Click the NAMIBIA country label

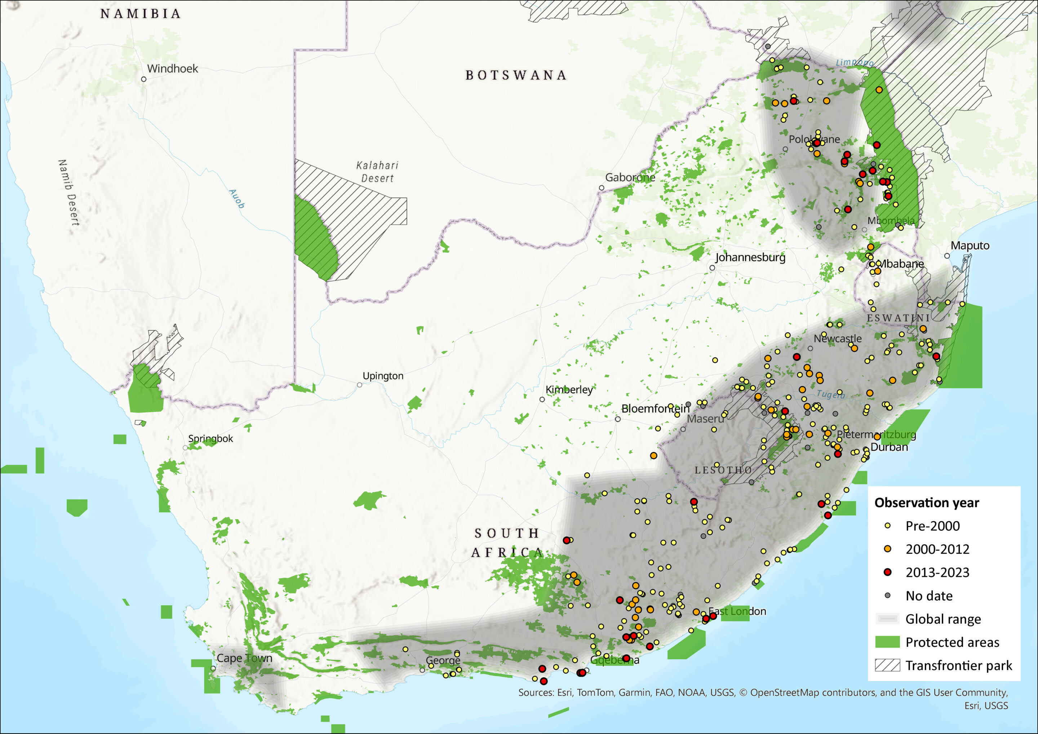point(141,14)
